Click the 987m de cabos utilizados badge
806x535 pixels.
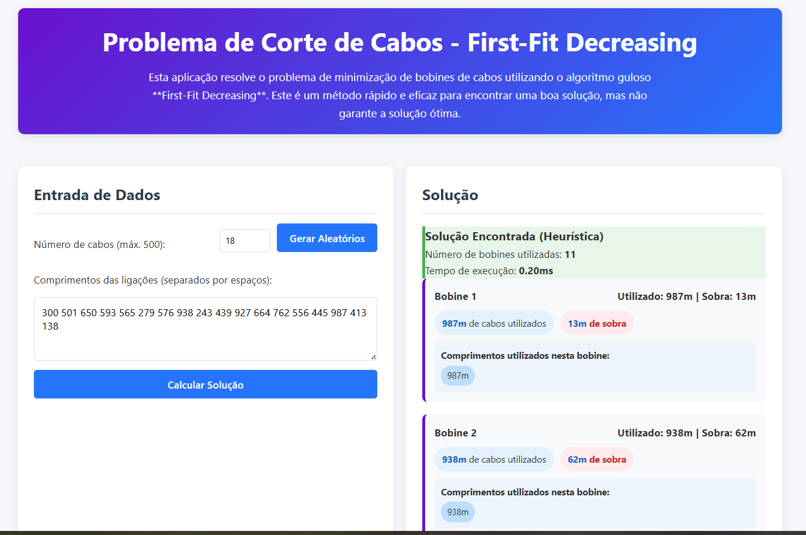[x=494, y=323]
